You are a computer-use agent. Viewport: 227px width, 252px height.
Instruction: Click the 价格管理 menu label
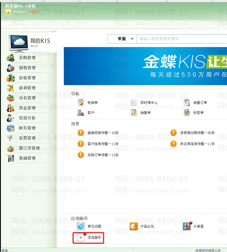tap(27, 78)
